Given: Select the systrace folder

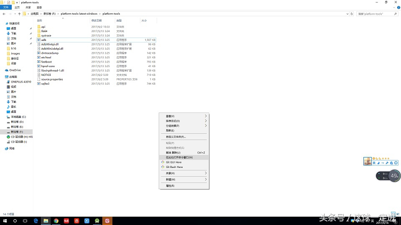Looking at the screenshot, I should 46,35.
